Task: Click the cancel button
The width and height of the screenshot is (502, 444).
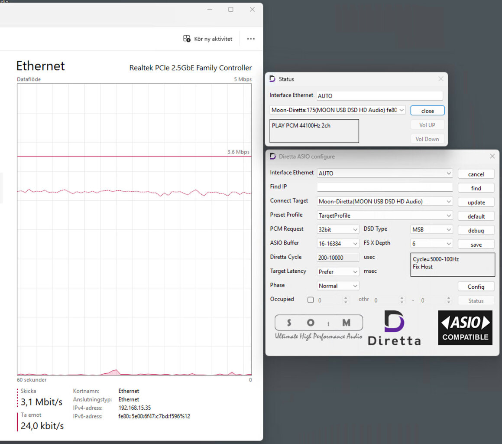Action: tap(476, 174)
